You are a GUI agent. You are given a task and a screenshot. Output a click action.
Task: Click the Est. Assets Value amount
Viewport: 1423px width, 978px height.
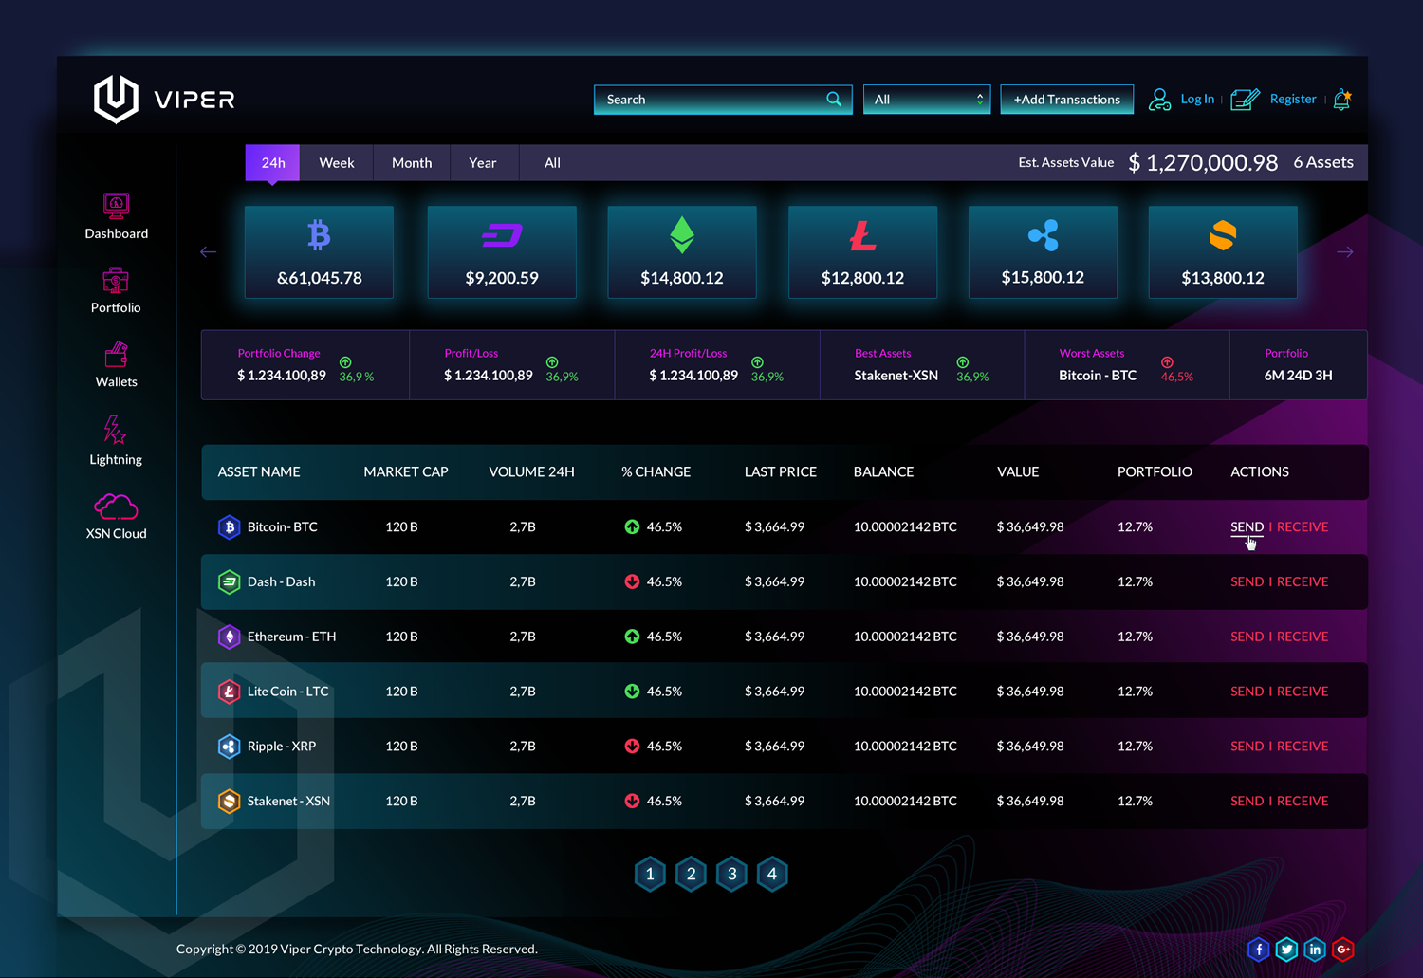pos(1203,162)
